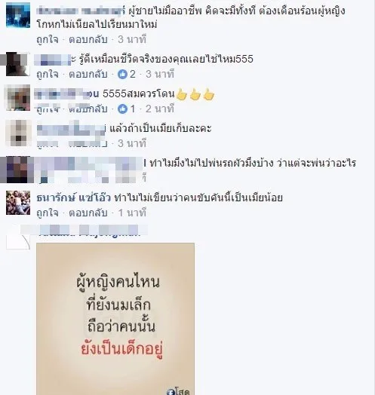Click the 1 นาที timestamp on ธนารักษ์'s comment

coord(132,213)
